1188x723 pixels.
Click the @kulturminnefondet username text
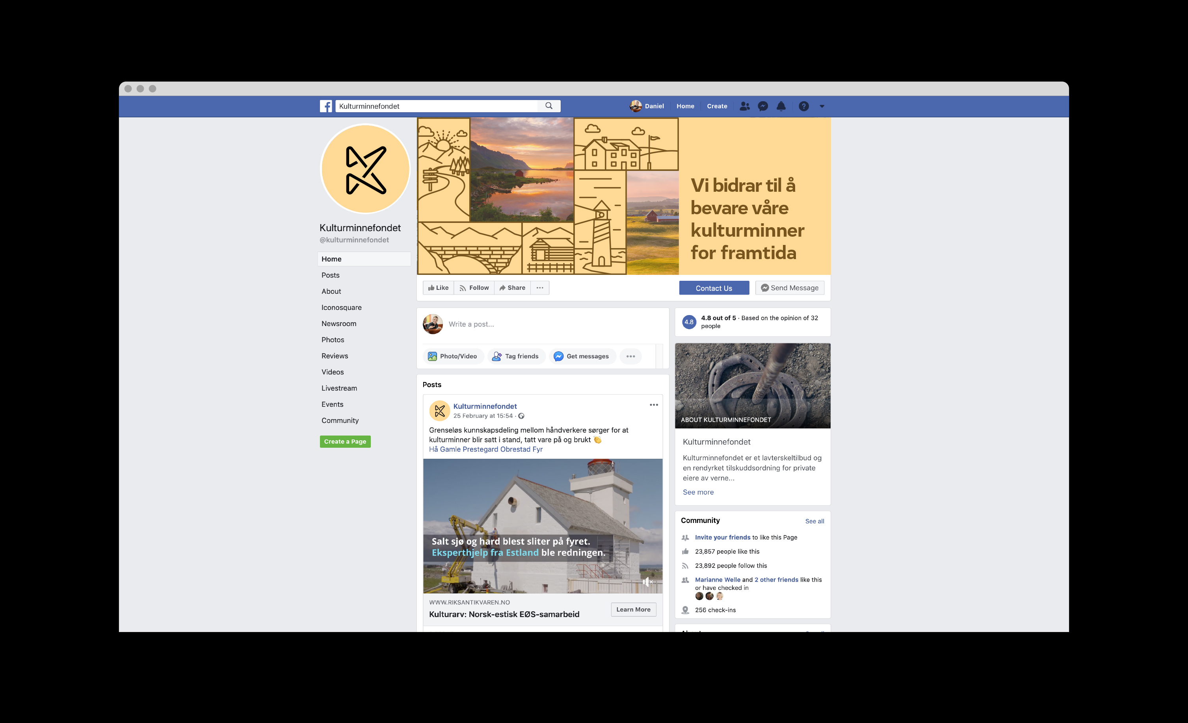click(354, 240)
